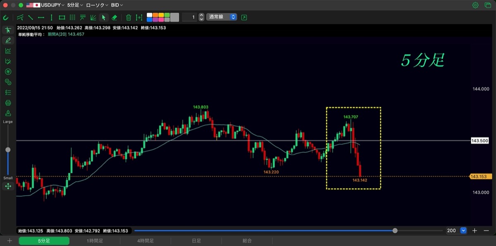The image size is (496, 246).
Task: Click the plus zoom-in button bottom right
Action: [x=475, y=231]
